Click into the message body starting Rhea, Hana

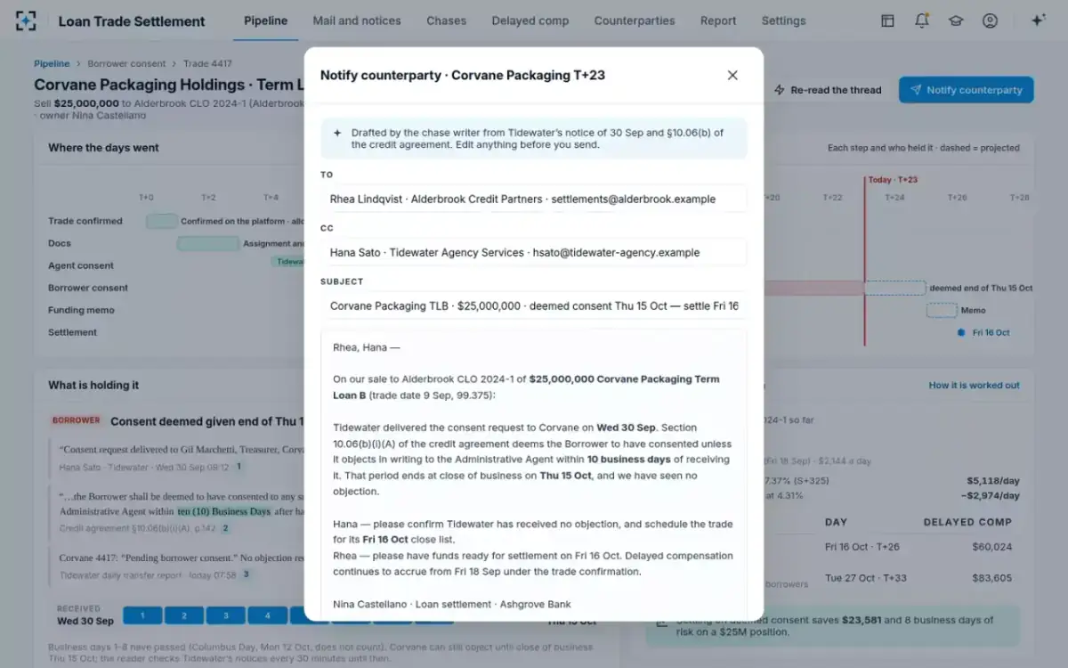click(x=534, y=474)
